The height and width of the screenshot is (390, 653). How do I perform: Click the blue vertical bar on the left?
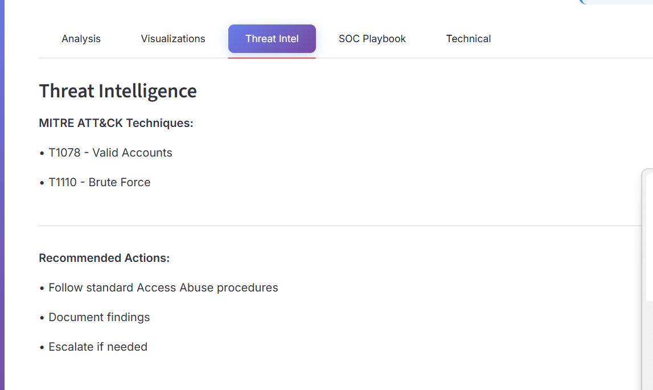tap(2, 195)
